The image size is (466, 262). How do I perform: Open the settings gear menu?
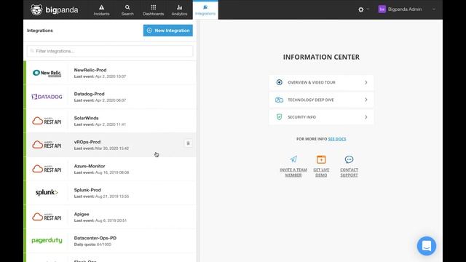pos(361,9)
